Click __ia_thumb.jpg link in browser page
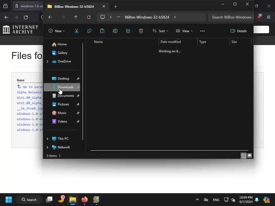This screenshot has height=206, width=275. click(30, 108)
